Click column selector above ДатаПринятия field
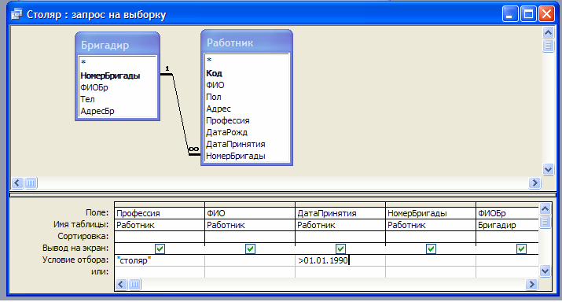 click(340, 204)
